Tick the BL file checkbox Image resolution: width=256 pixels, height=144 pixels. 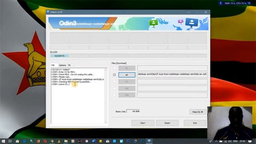point(114,68)
